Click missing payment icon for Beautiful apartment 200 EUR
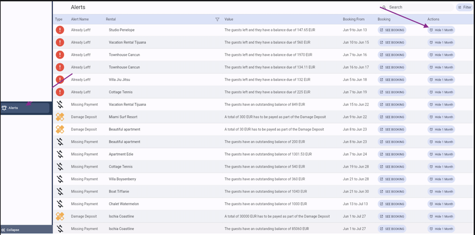Screen dimensions: 475x235 point(60,141)
